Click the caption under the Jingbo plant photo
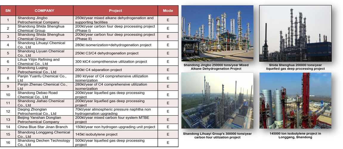The image size is (343, 149). (216, 67)
